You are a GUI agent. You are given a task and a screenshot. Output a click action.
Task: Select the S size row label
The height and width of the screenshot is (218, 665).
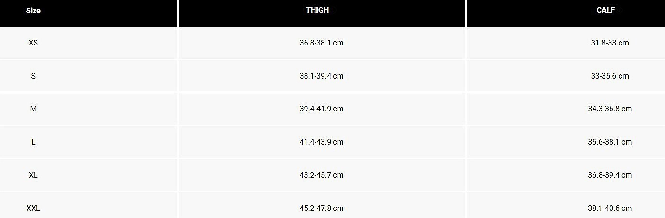(x=33, y=76)
